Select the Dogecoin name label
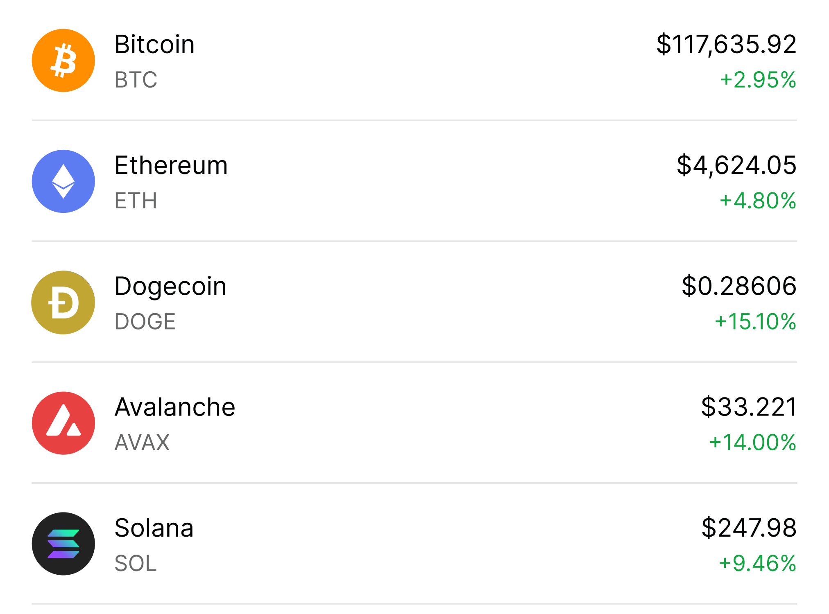The image size is (829, 614). click(170, 287)
